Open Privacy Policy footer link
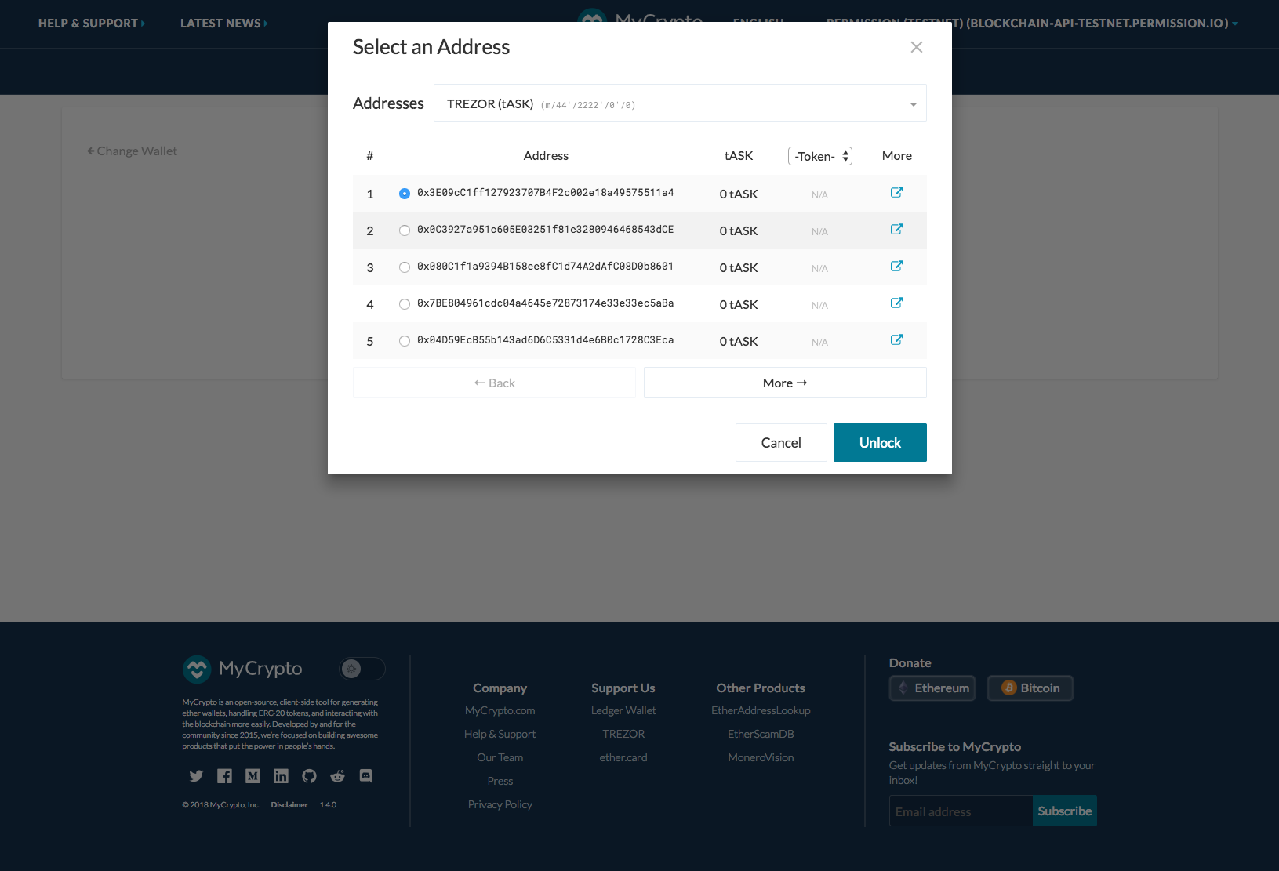 [x=500, y=804]
